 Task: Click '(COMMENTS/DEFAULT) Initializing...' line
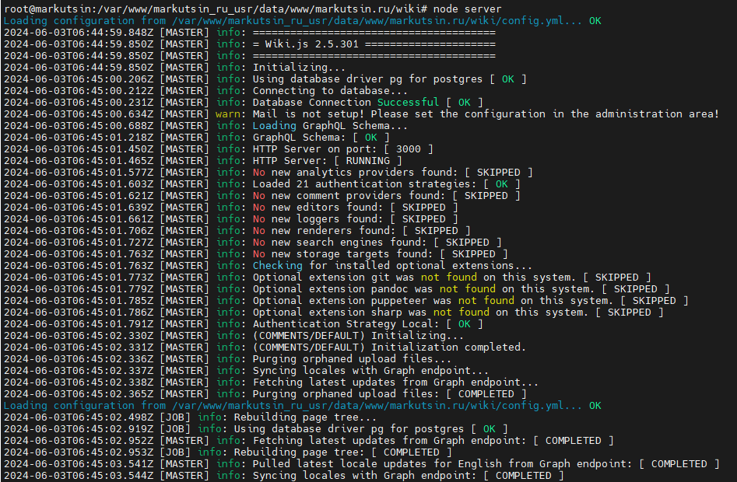pyautogui.click(x=233, y=336)
